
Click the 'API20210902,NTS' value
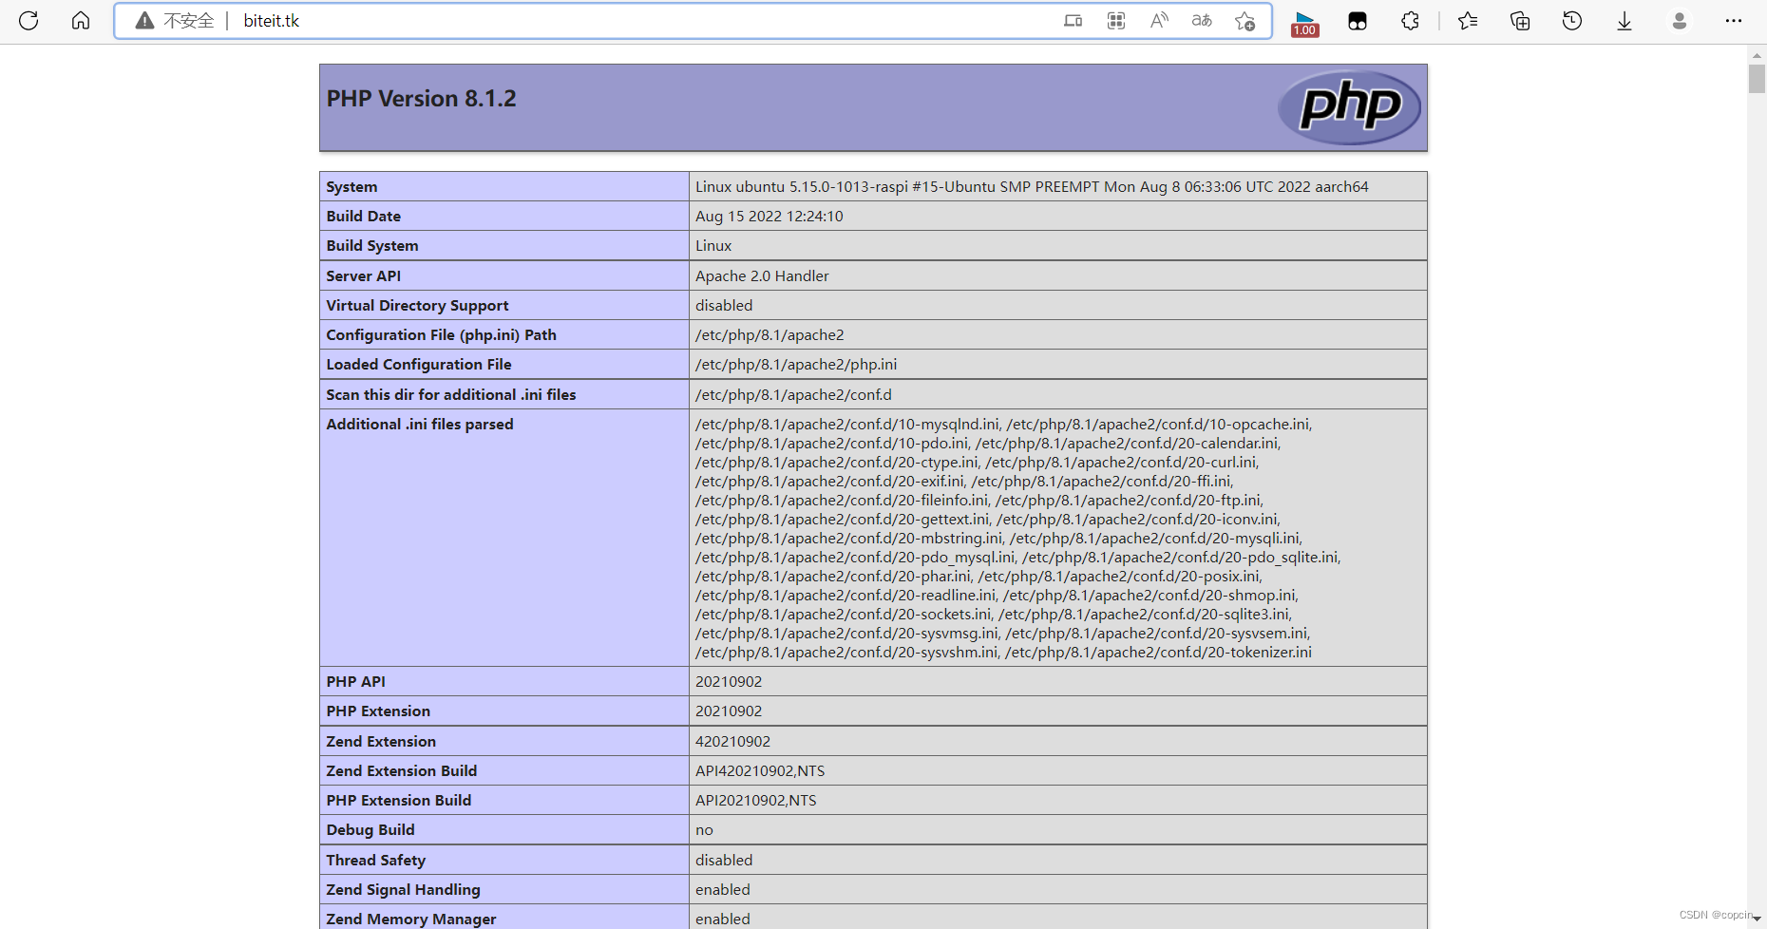pos(755,801)
